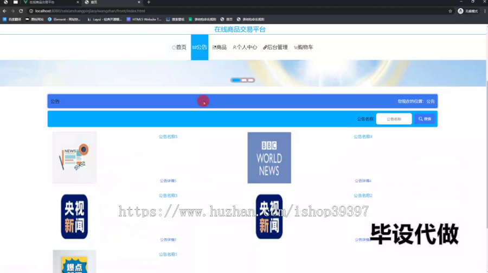This screenshot has height=273, width=488.
Task: Click the blue 搜索 button
Action: click(425, 119)
